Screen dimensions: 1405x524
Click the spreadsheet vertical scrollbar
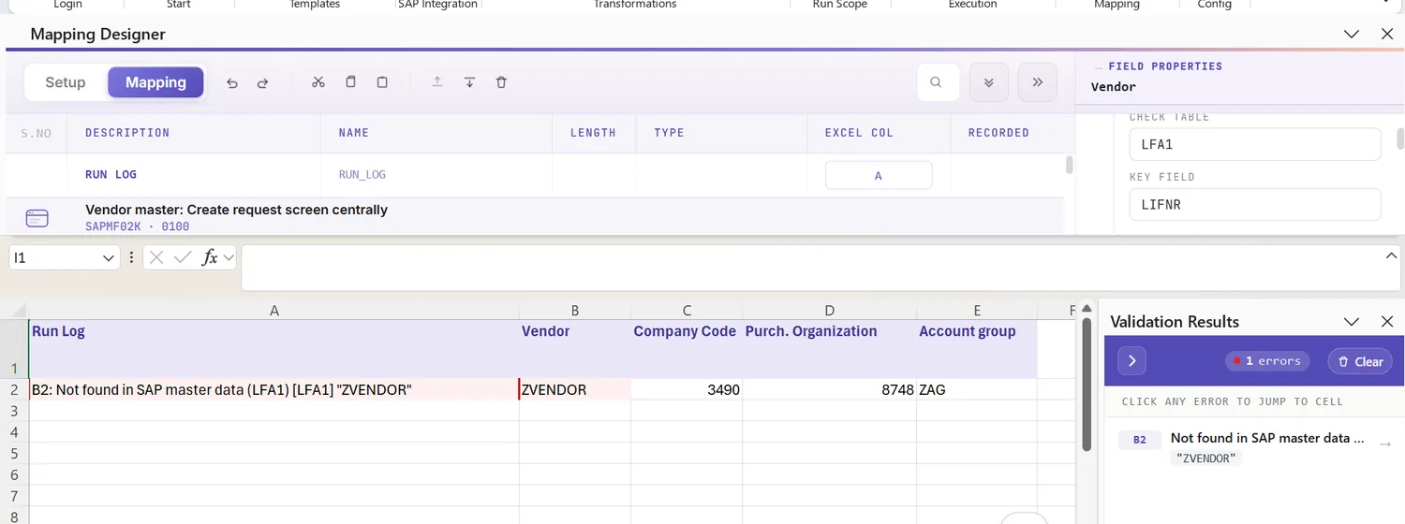pyautogui.click(x=1087, y=384)
